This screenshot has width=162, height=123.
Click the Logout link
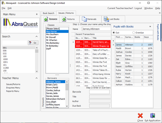138,8
